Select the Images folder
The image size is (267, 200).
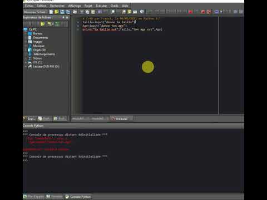(38, 42)
